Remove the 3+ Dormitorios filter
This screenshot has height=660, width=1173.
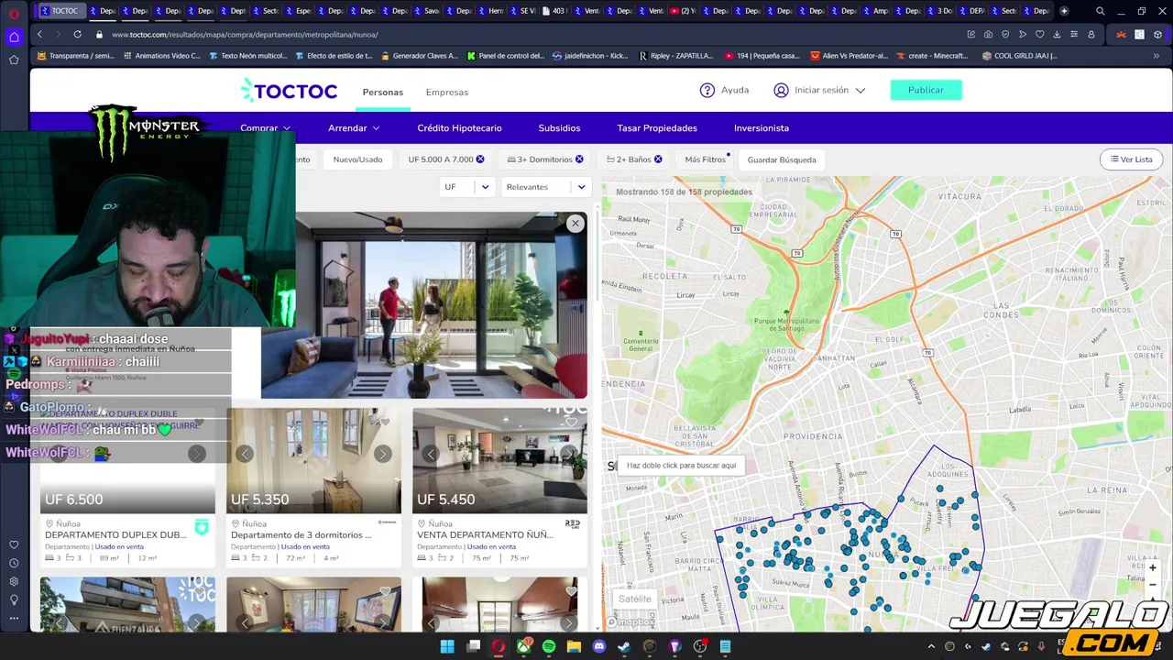click(x=579, y=159)
